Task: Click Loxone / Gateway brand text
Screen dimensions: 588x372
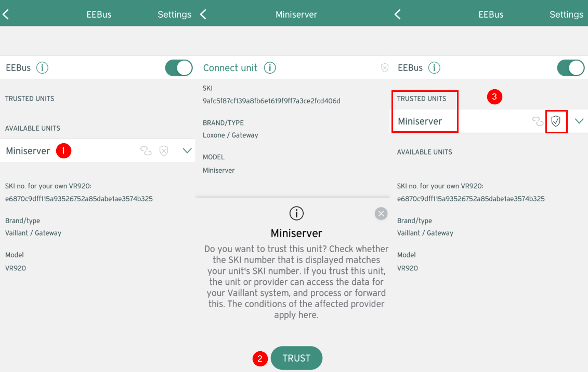Action: [231, 135]
